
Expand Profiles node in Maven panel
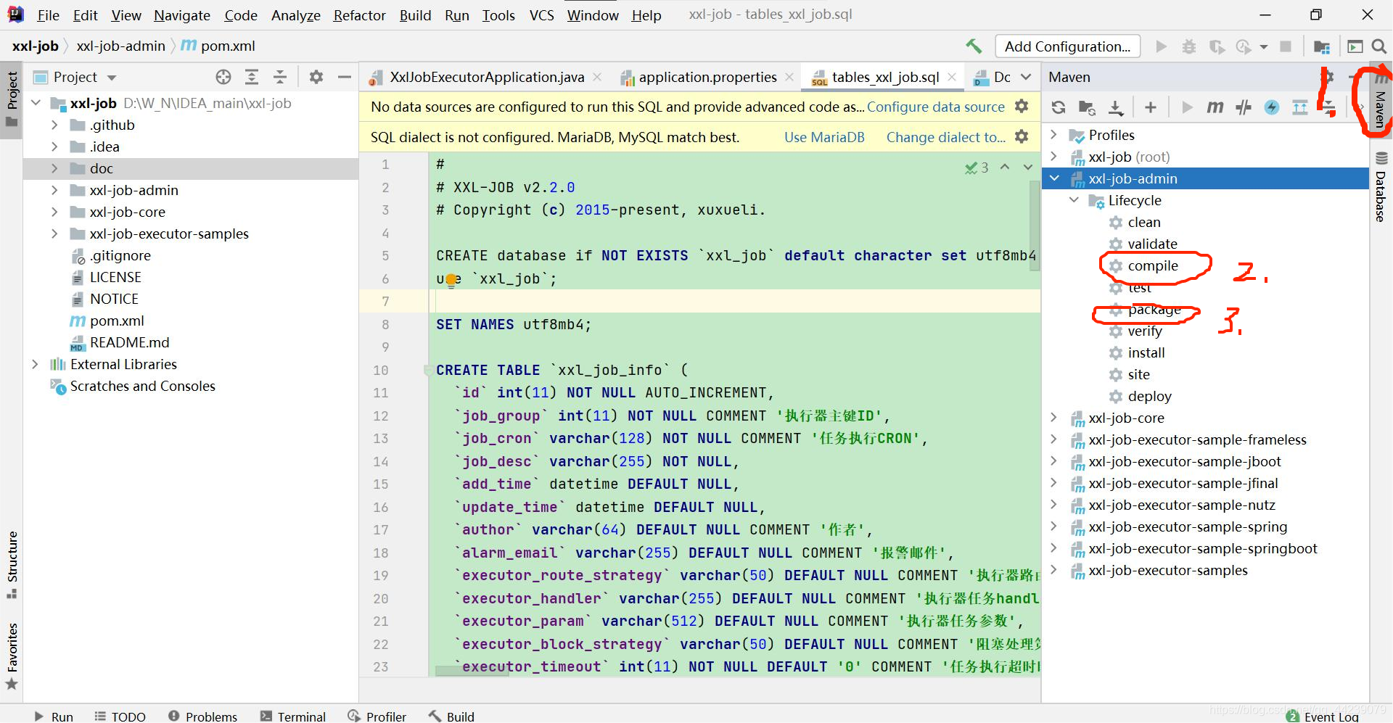click(x=1054, y=135)
